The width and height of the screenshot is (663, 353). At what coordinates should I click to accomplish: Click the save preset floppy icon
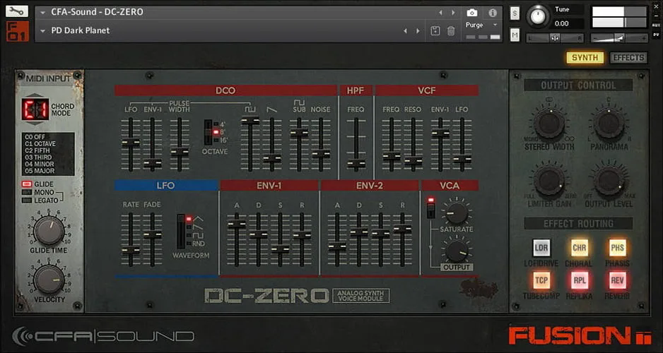(x=435, y=31)
